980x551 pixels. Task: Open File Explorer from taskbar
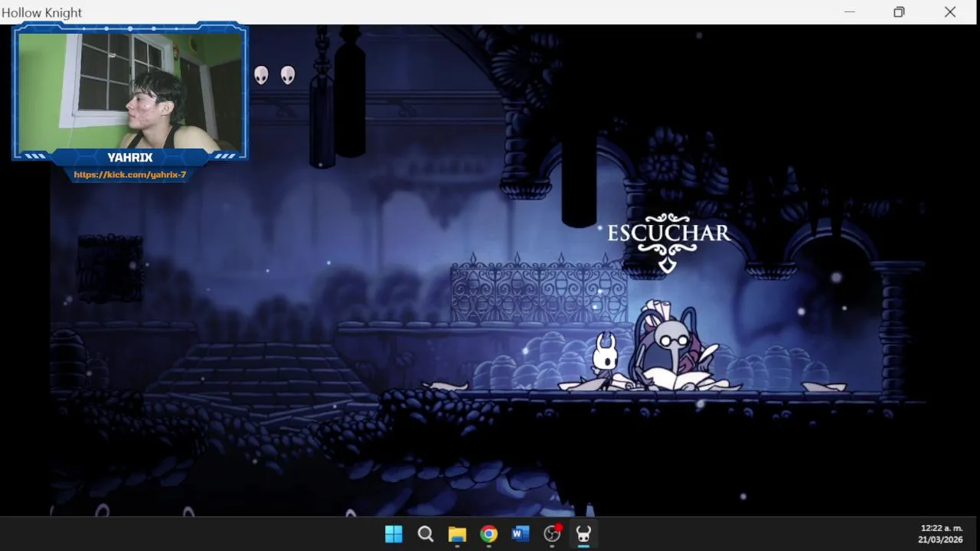457,534
